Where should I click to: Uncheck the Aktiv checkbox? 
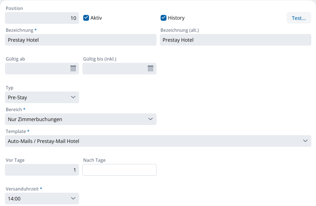point(86,18)
